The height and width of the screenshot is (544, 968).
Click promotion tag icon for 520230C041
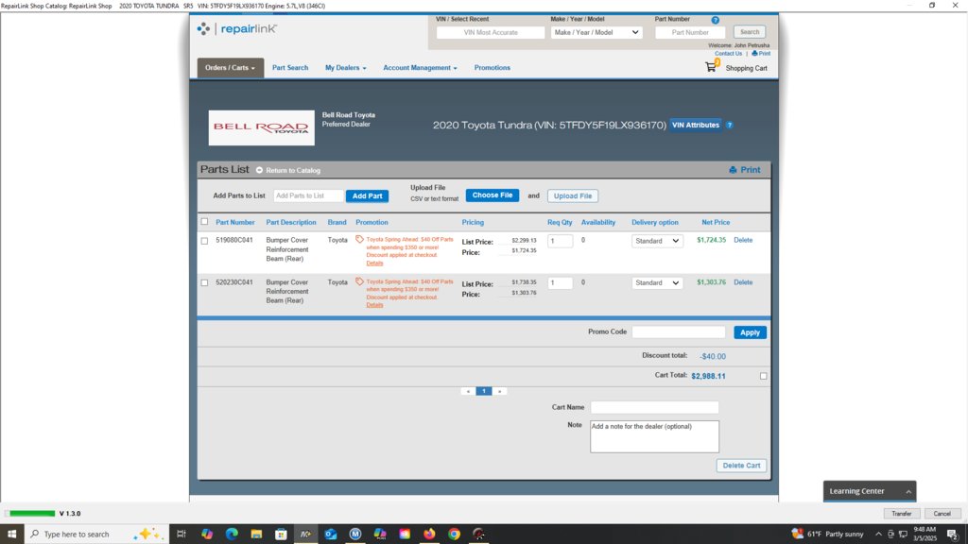point(359,281)
